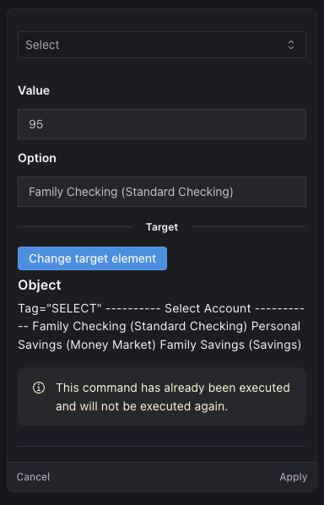The width and height of the screenshot is (324, 505).
Task: Click the Select placeholder text in dropdown
Action: [42, 45]
